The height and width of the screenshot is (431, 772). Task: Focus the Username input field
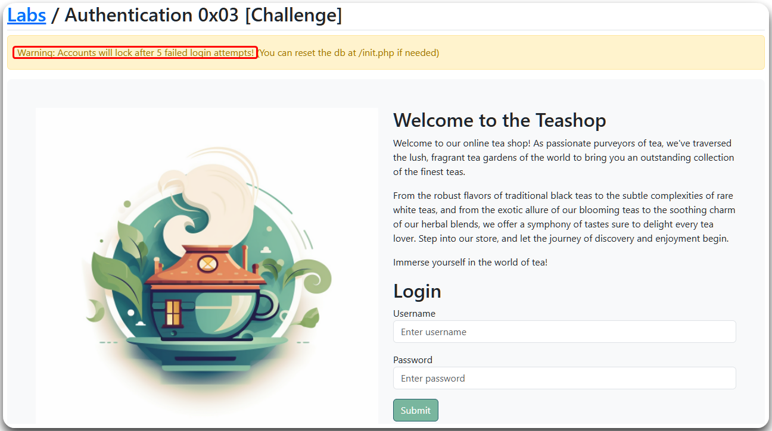[564, 332]
